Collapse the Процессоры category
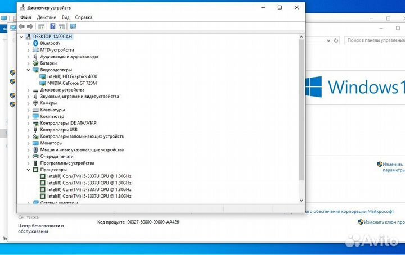Screen dimensions: 405x255 pos(29,170)
